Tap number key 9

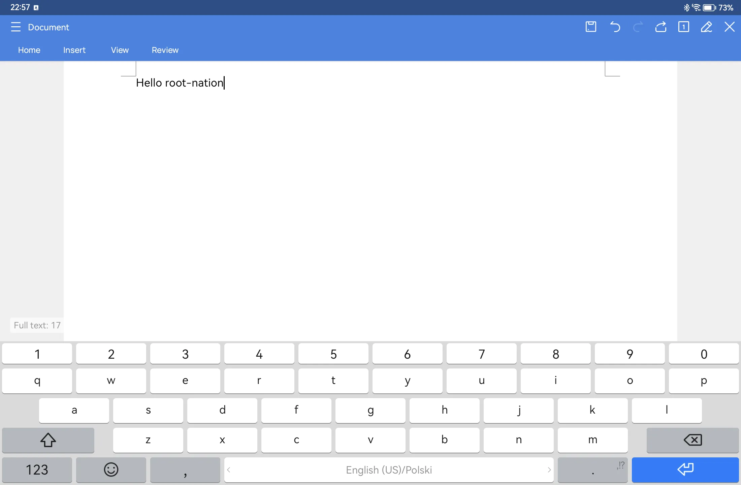pos(630,354)
